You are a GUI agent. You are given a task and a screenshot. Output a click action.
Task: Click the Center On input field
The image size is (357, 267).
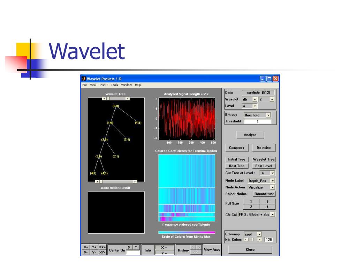133,252
